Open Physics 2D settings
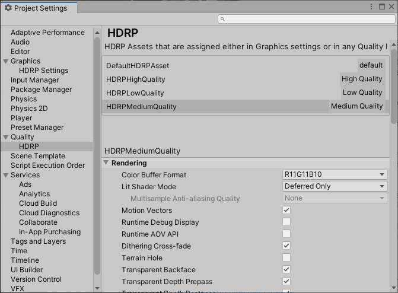 point(29,109)
